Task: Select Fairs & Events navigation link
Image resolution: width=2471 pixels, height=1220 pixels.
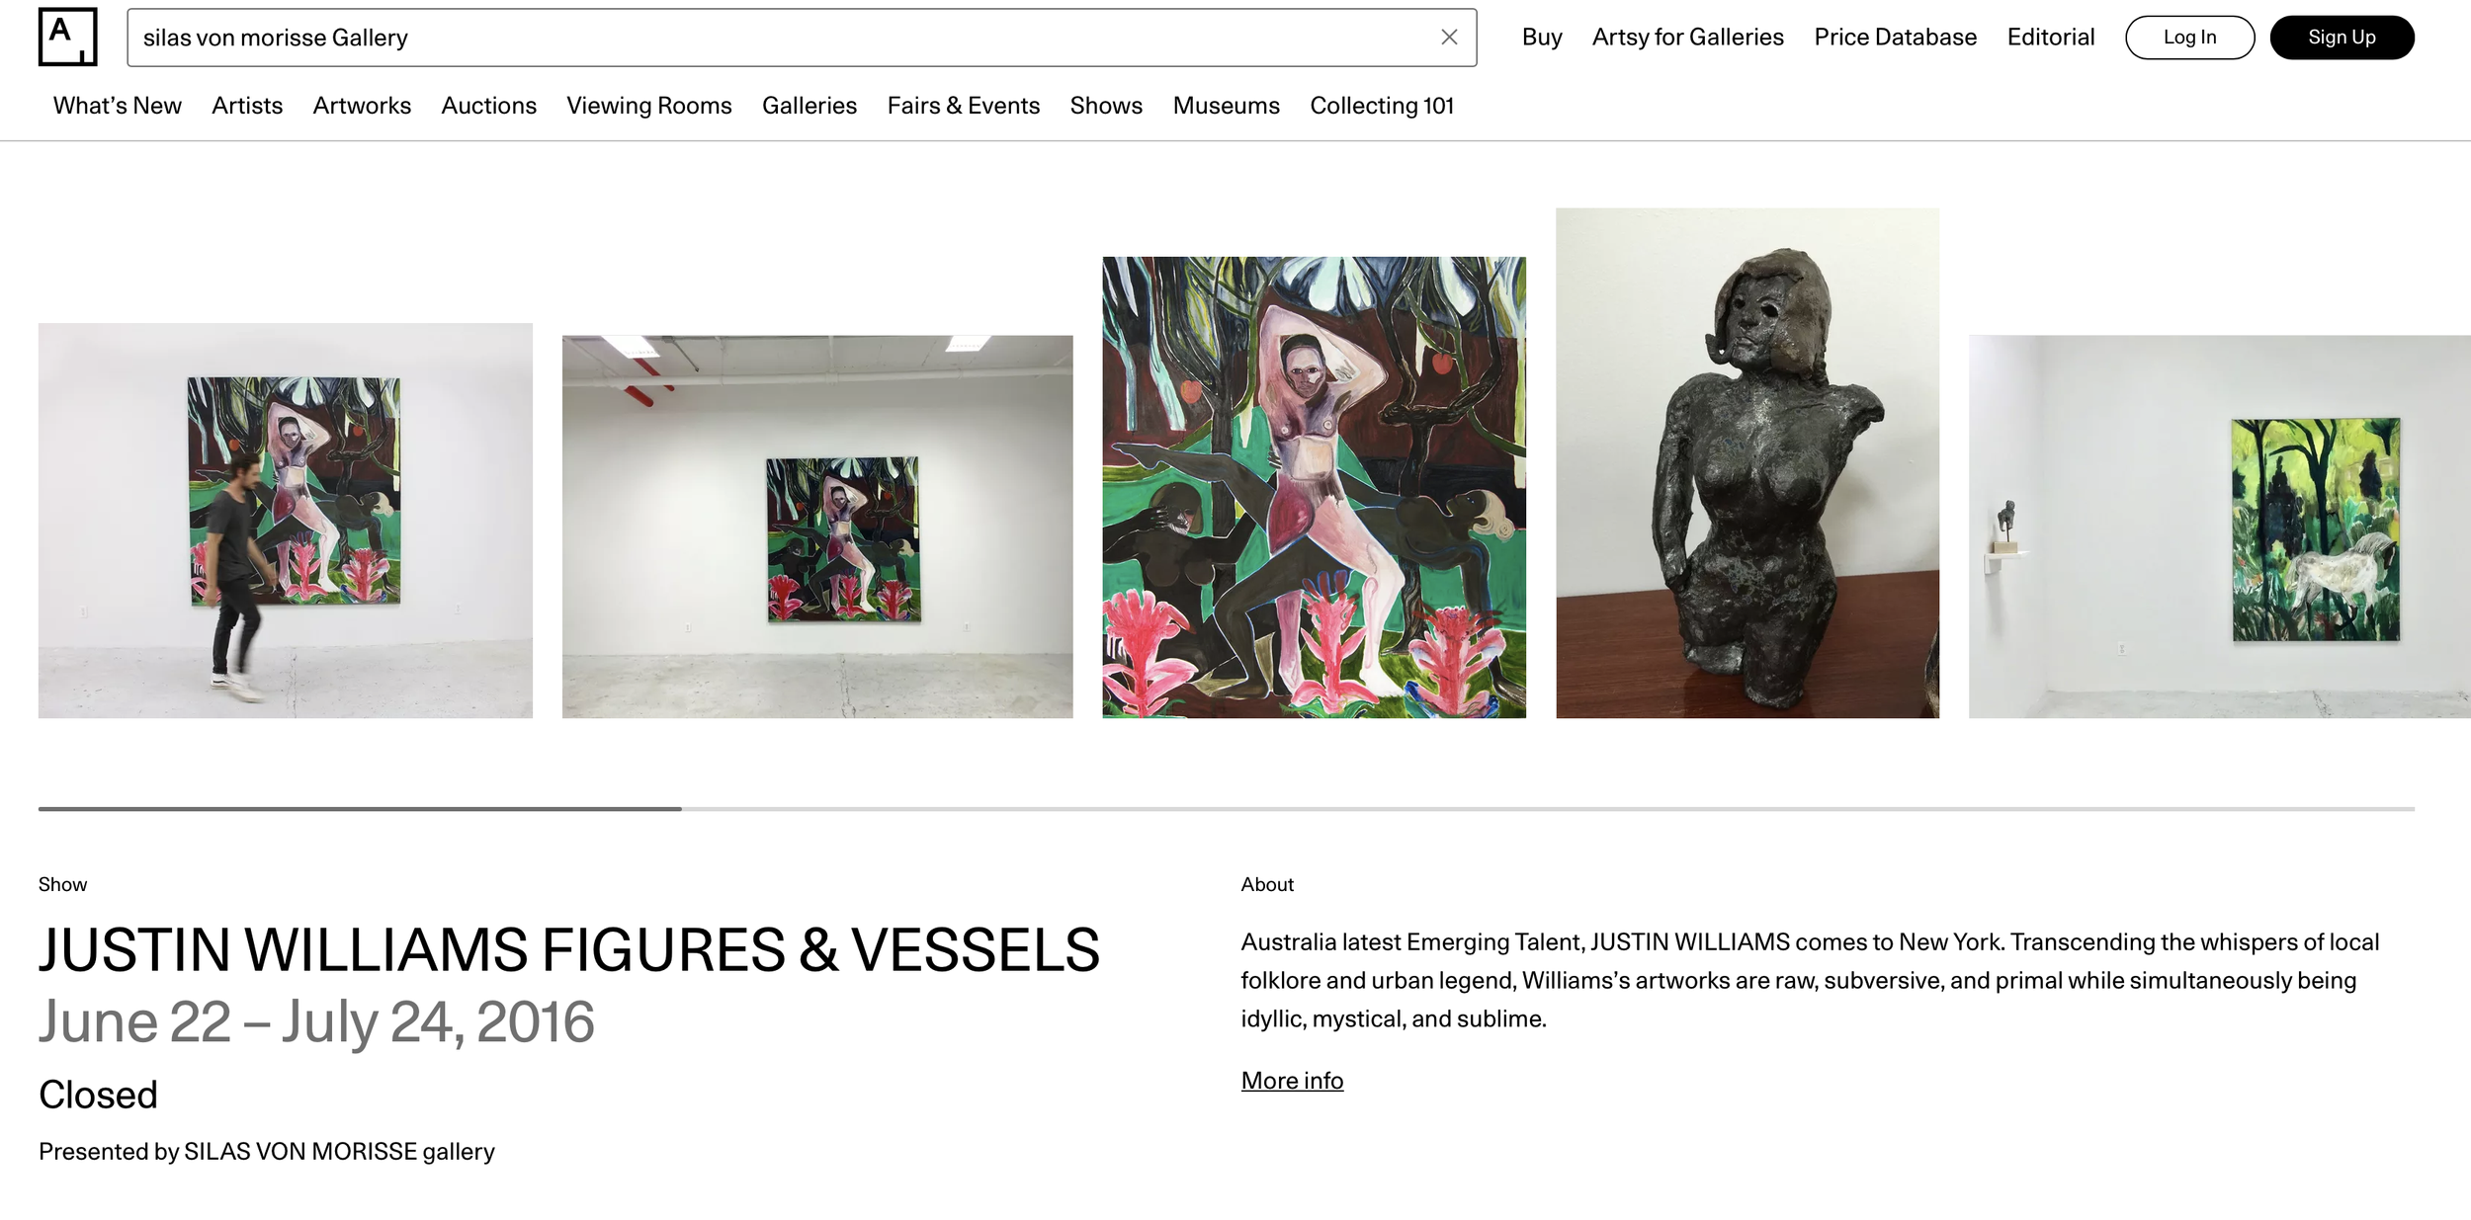Action: point(963,106)
